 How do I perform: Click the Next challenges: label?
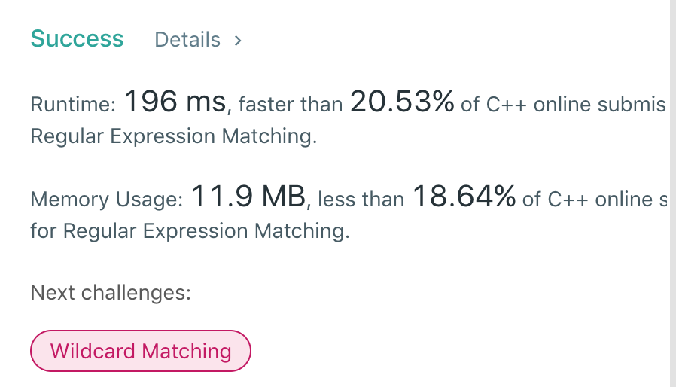(111, 291)
